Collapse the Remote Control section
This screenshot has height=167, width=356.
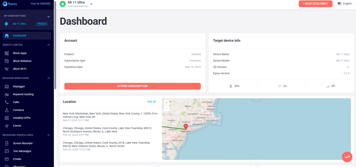click(48, 45)
